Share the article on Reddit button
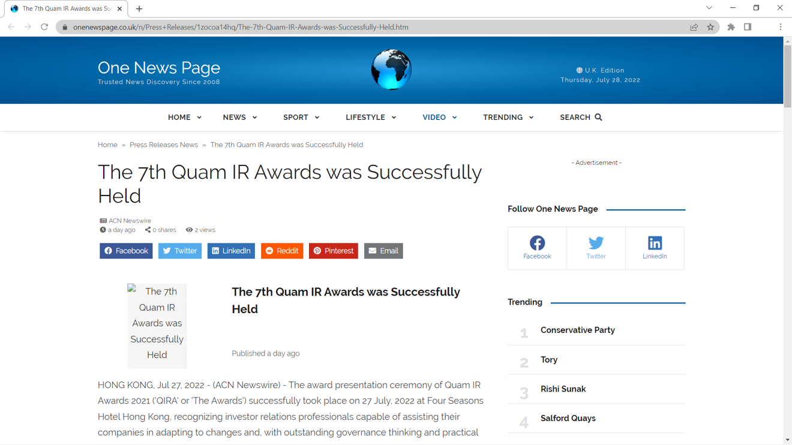The height and width of the screenshot is (445, 792). [x=282, y=251]
